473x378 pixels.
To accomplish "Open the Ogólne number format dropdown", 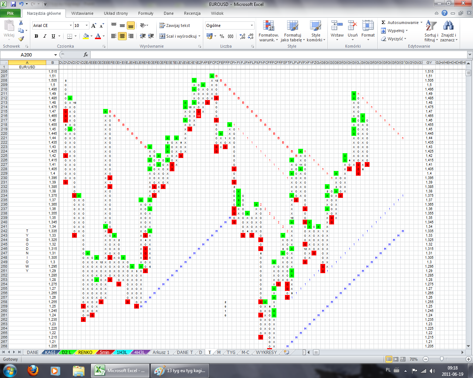I will 252,25.
